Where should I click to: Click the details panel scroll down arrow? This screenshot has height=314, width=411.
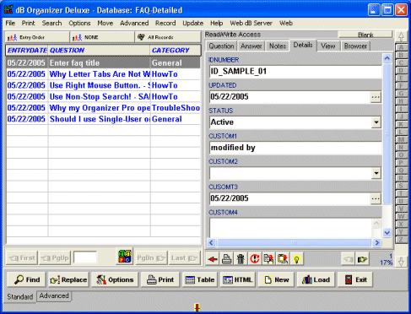[x=387, y=233]
